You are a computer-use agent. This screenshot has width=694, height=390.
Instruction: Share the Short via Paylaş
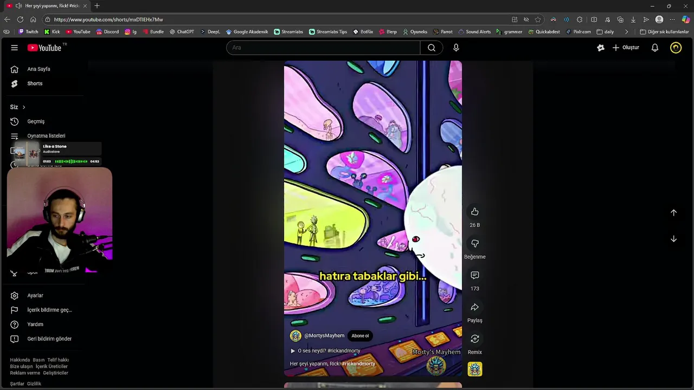[475, 307]
